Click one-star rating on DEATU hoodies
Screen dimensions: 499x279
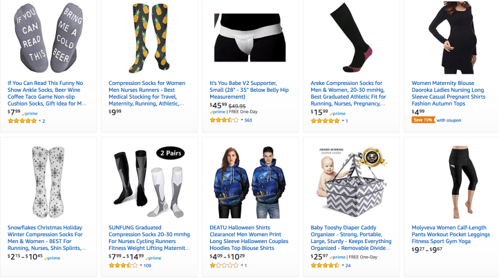224,265
